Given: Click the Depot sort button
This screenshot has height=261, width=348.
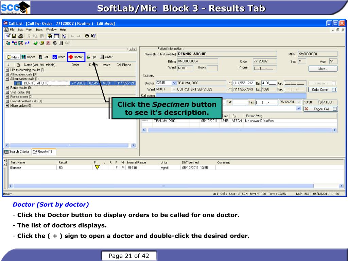Looking at the screenshot, I should (x=29, y=57).
